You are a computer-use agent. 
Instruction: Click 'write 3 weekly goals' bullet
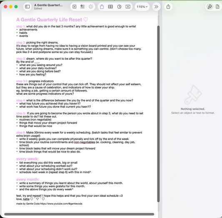pyautogui.click(x=74, y=139)
